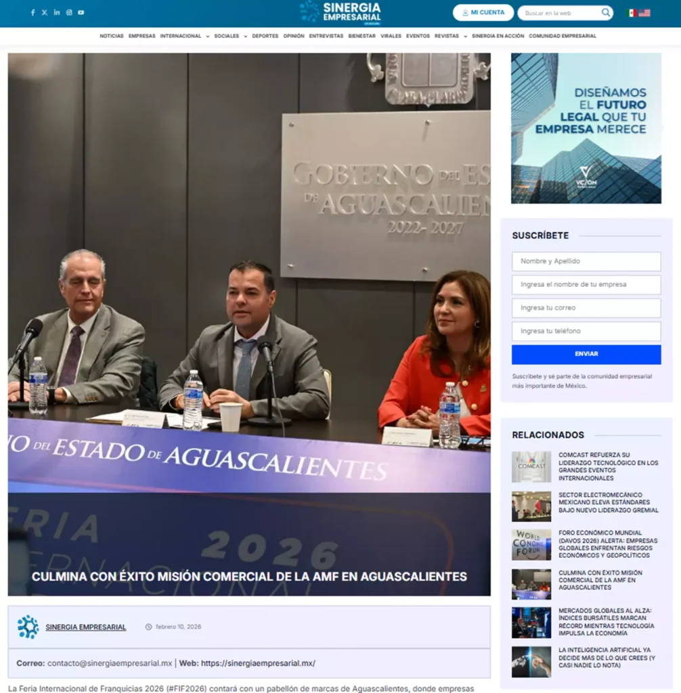681x693 pixels.
Task: Open the Facebook social icon
Action: point(32,13)
